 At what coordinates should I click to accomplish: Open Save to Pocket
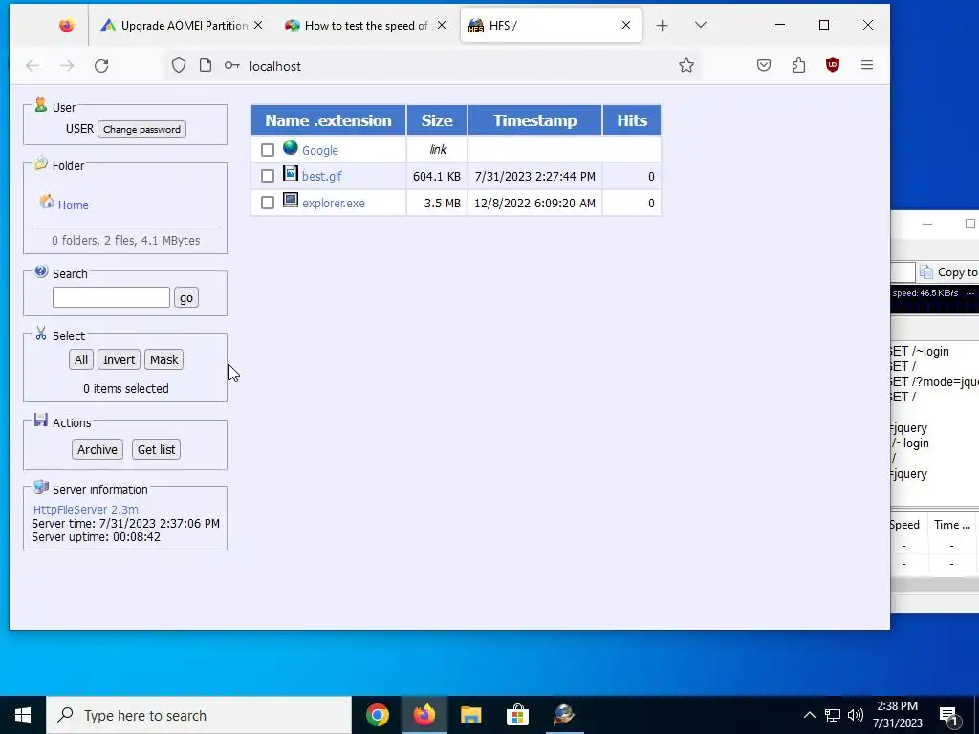pos(764,66)
